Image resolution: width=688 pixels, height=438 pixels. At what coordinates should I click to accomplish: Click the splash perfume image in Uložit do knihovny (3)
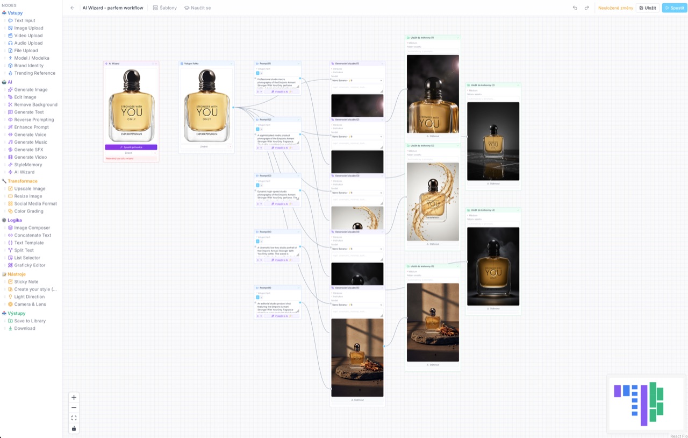[433, 202]
